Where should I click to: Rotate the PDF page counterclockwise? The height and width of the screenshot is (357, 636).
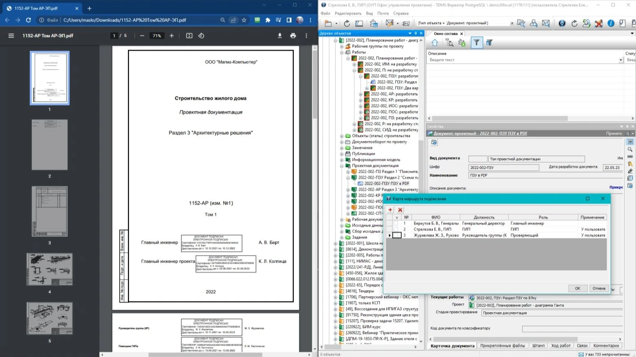201,36
